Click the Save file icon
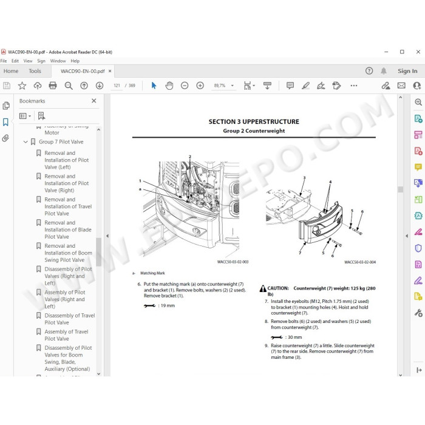 point(7,86)
